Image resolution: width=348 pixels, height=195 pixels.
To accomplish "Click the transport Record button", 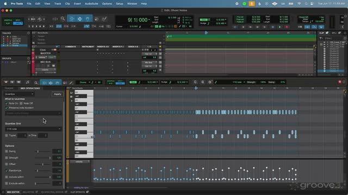I will (x=287, y=27).
